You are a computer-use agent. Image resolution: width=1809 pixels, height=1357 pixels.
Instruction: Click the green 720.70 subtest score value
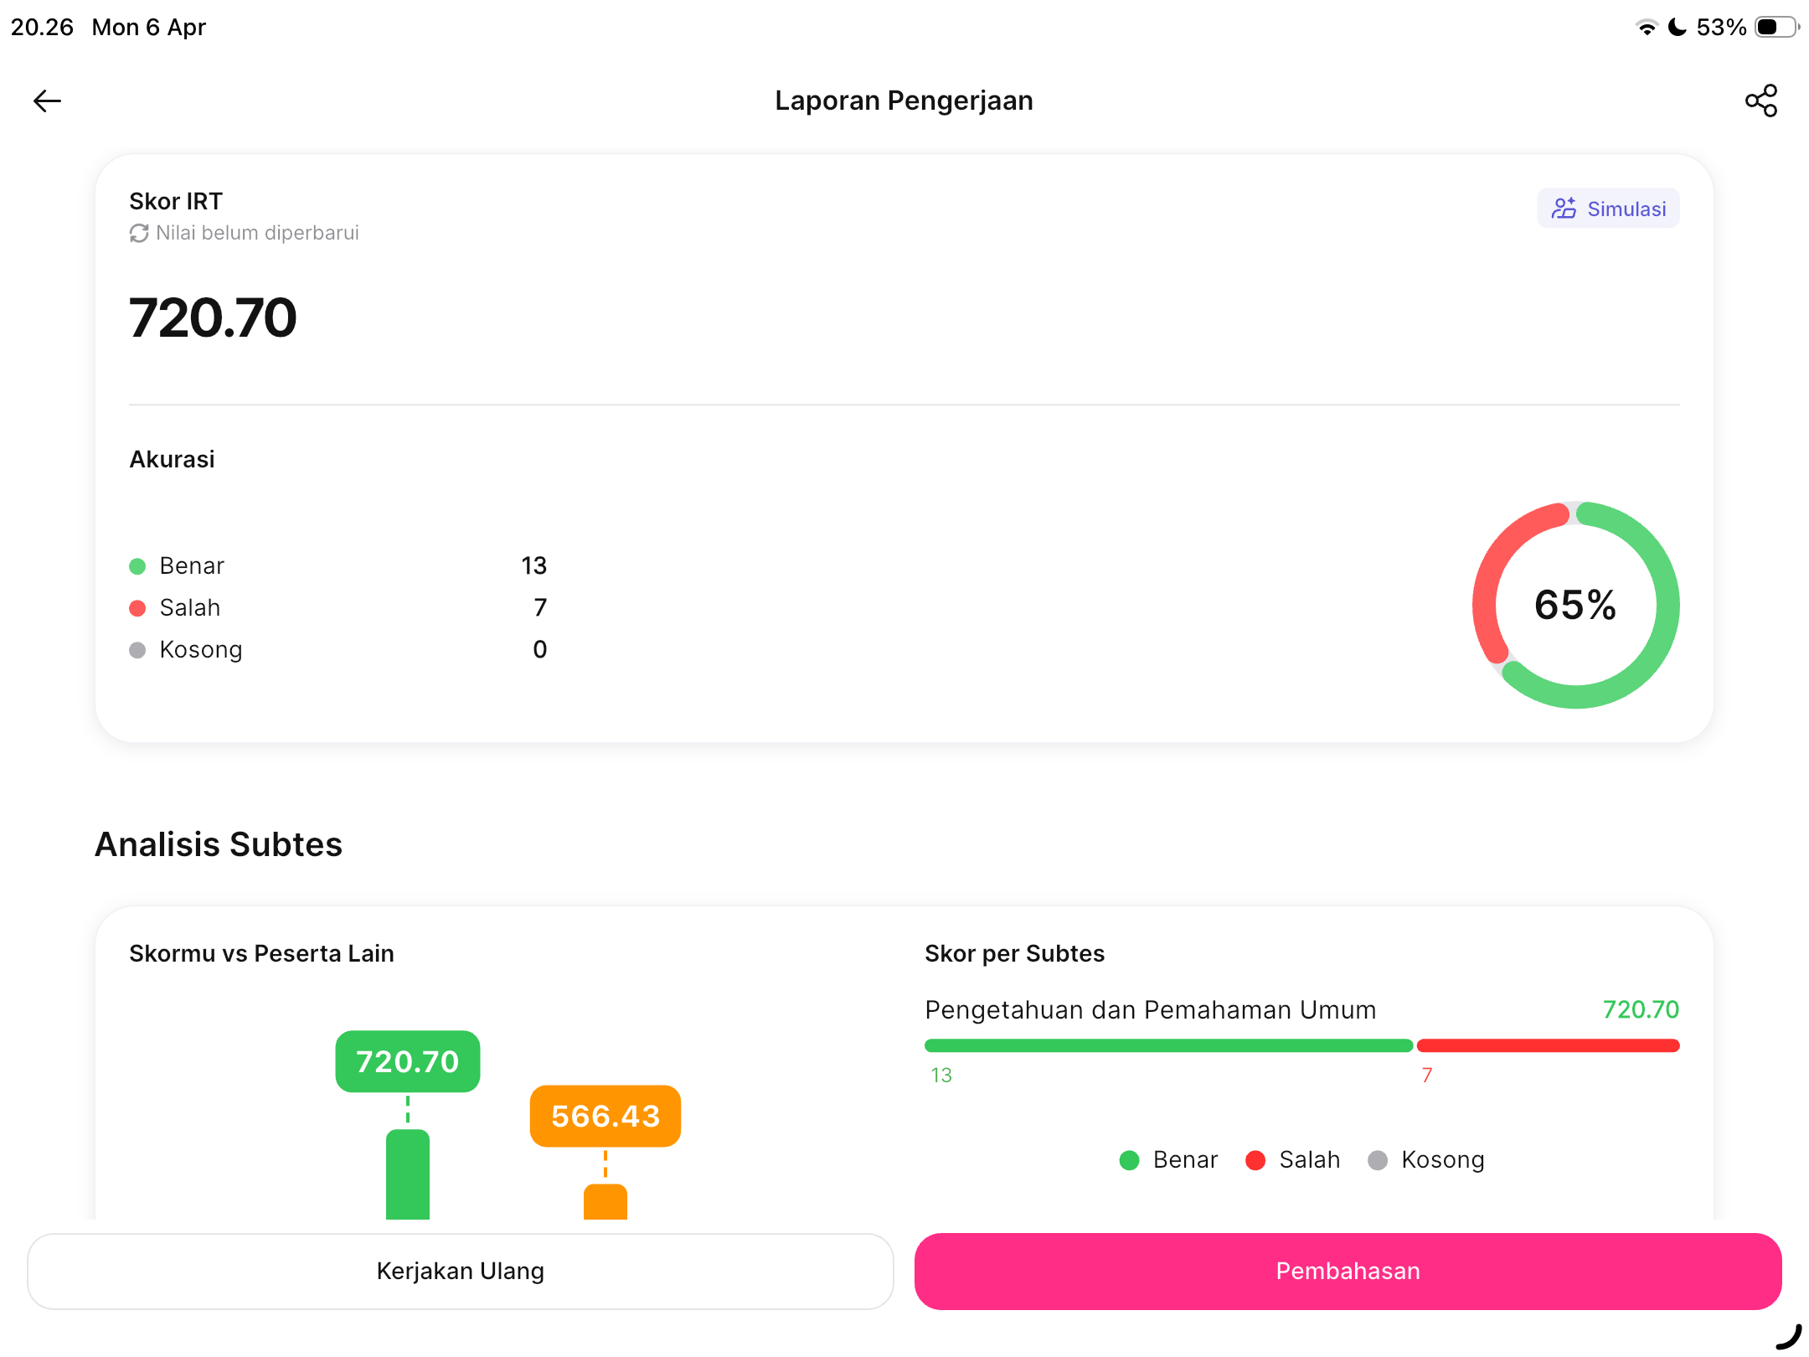(1641, 1009)
